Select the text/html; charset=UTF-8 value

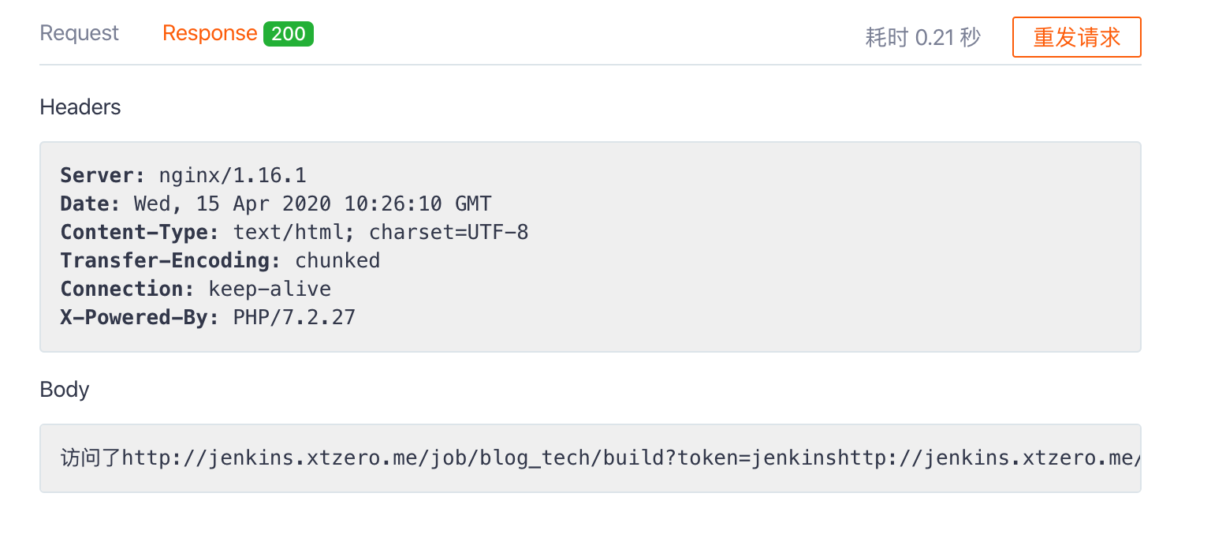[381, 232]
